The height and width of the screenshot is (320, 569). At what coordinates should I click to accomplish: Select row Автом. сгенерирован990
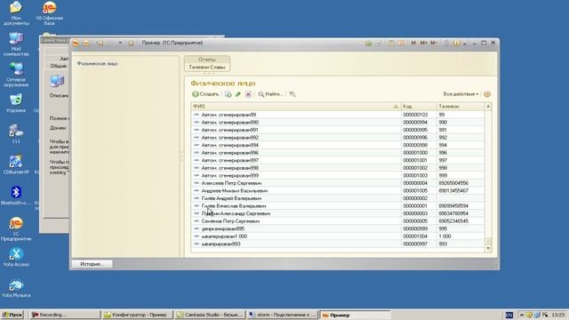tap(338, 123)
